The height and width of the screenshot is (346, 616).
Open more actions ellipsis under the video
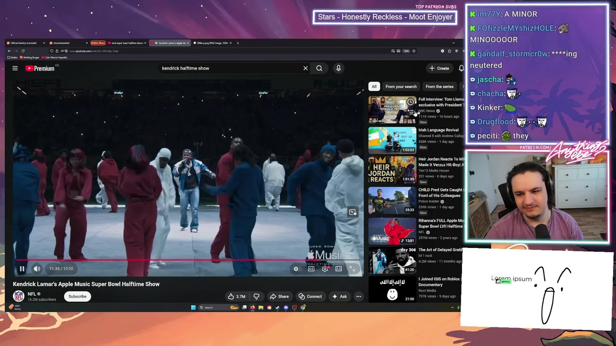[x=359, y=297]
